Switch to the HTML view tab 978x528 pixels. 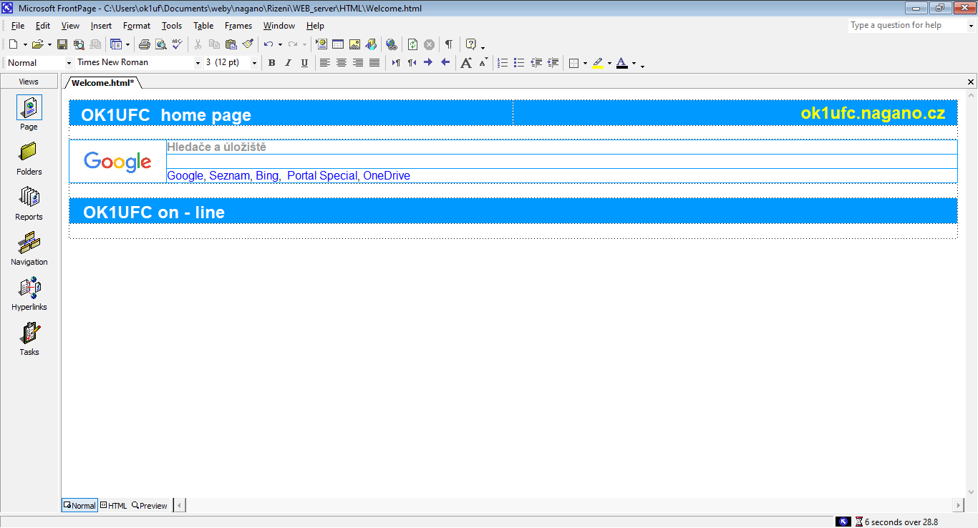pyautogui.click(x=114, y=506)
